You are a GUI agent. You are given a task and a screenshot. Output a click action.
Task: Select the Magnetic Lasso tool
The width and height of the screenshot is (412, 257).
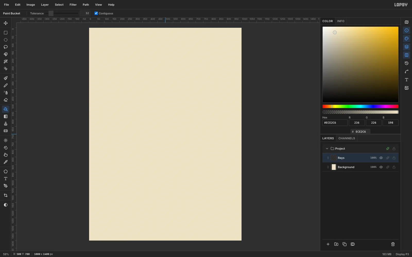click(6, 54)
